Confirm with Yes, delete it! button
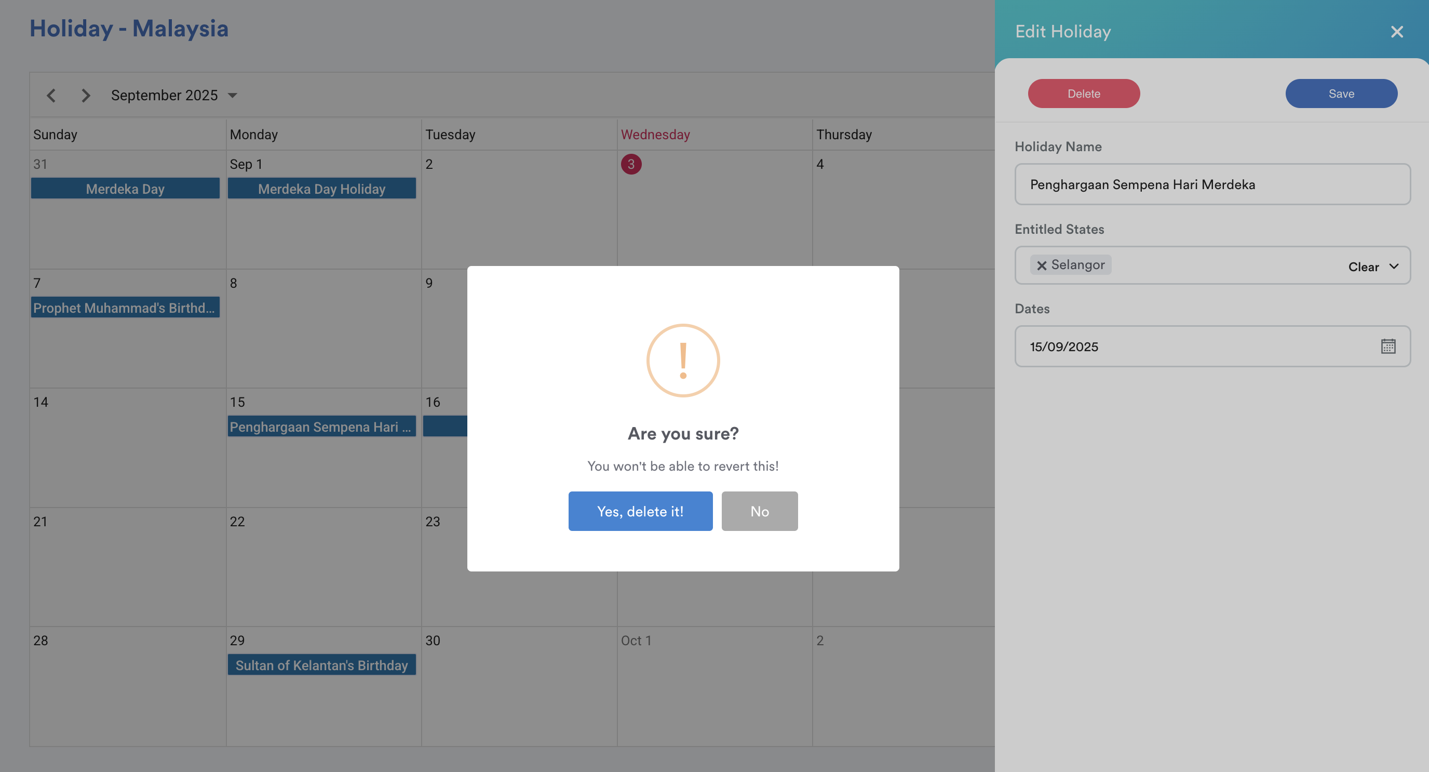The image size is (1429, 772). 640,511
